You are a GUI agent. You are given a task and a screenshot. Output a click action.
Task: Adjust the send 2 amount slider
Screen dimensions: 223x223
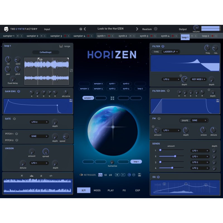pyautogui.click(x=171, y=156)
